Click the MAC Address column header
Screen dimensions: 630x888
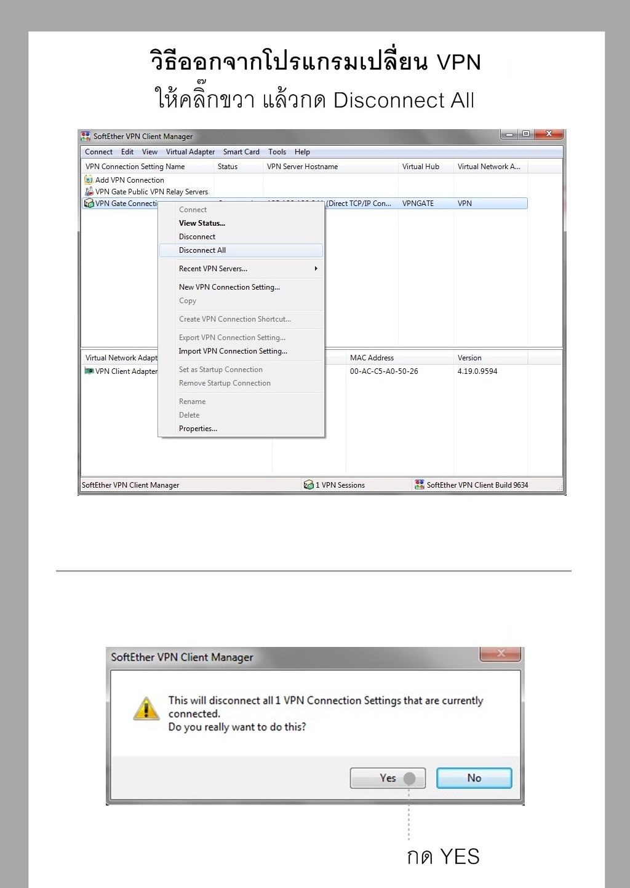pos(399,358)
